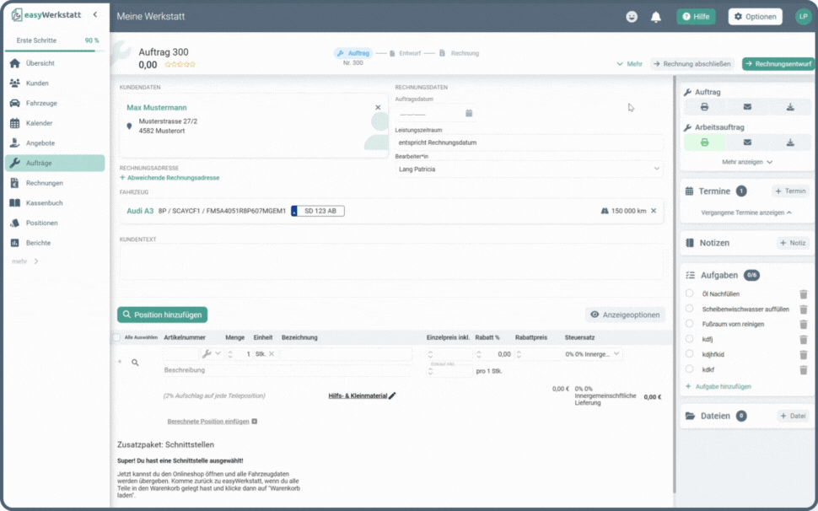Remove customer Max Mustermann
This screenshot has height=511, width=818.
(378, 107)
